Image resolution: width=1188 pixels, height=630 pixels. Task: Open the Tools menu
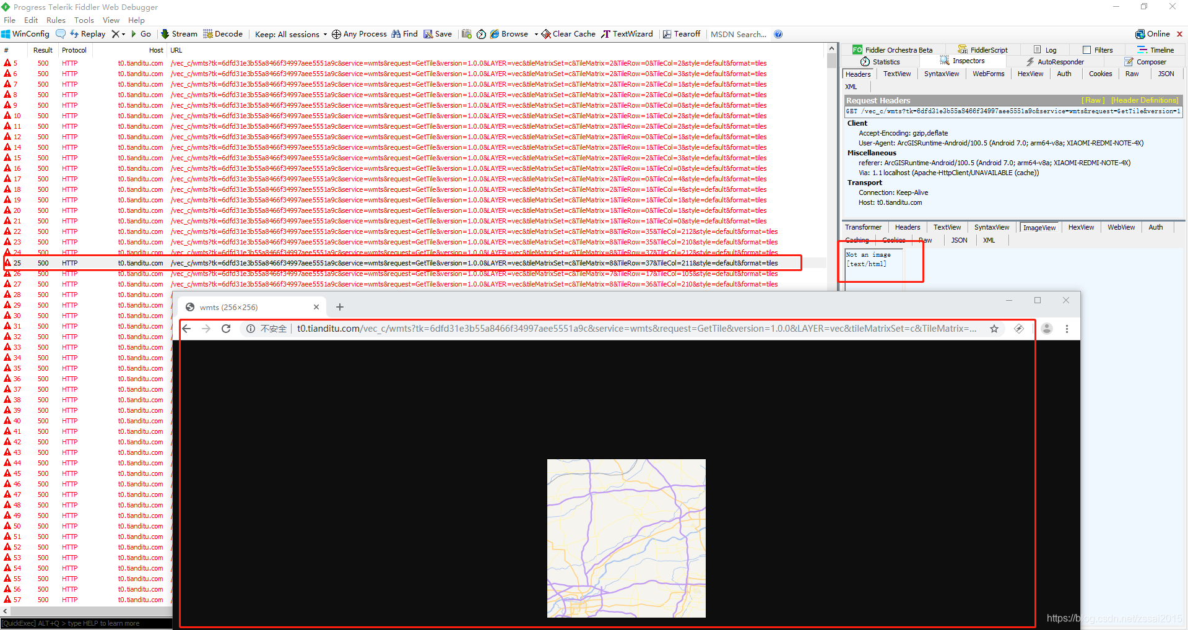tap(84, 20)
